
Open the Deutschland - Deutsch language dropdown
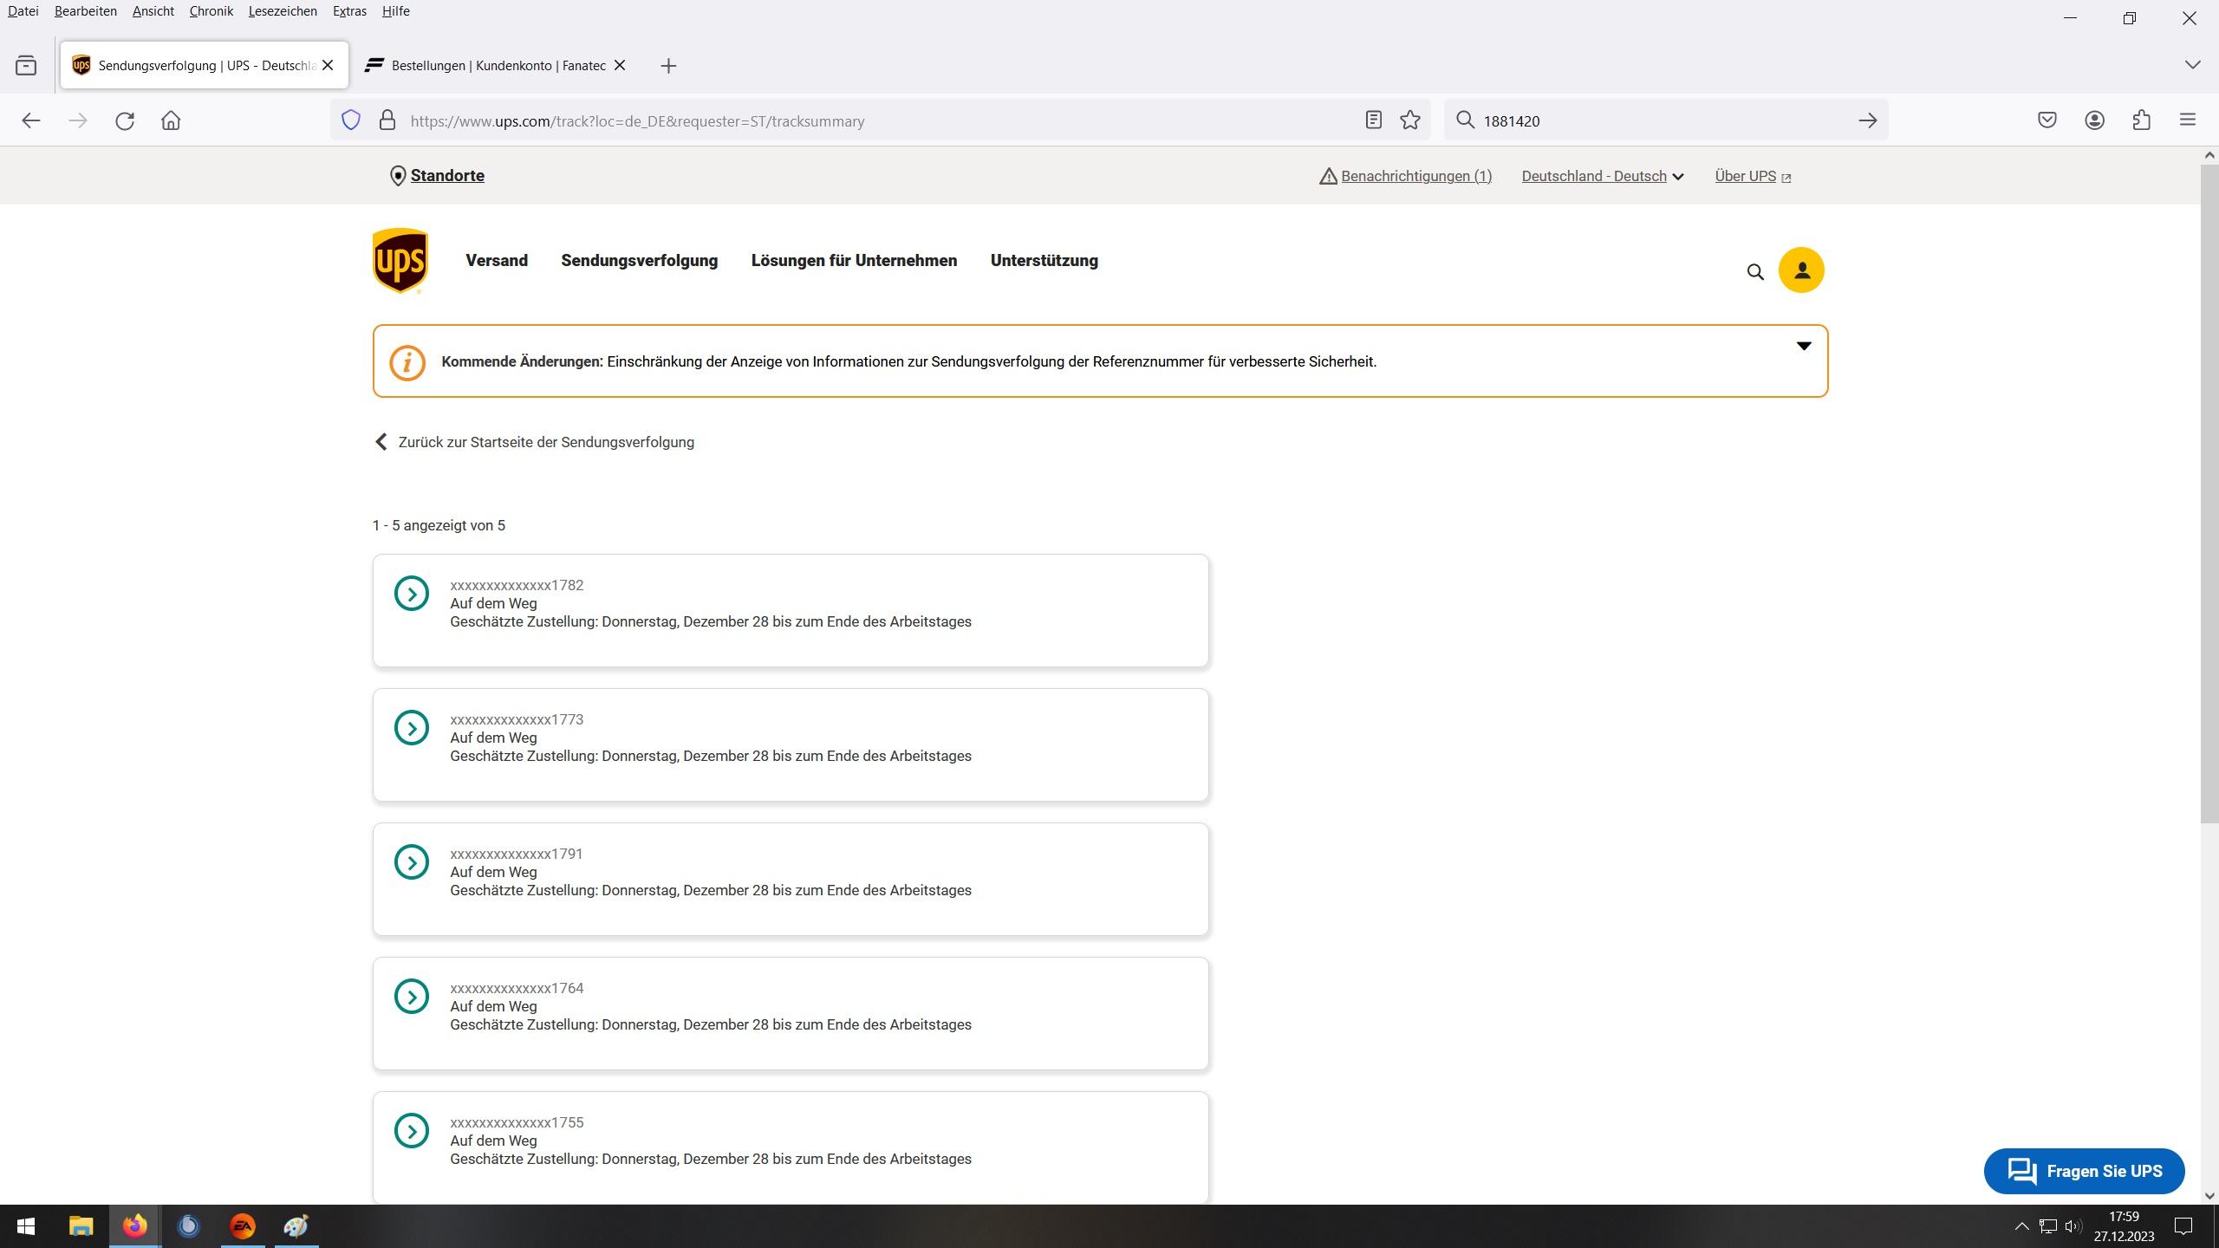pyautogui.click(x=1603, y=176)
